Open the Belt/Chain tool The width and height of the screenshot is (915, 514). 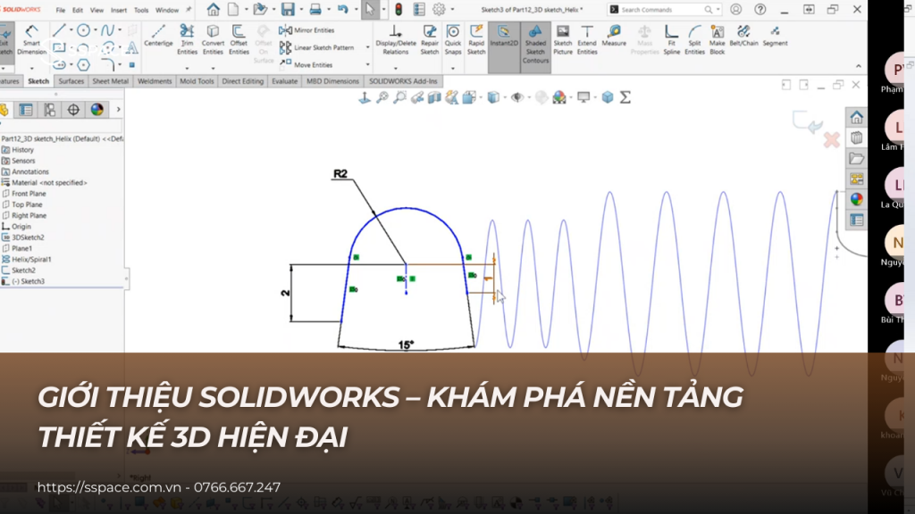click(744, 36)
